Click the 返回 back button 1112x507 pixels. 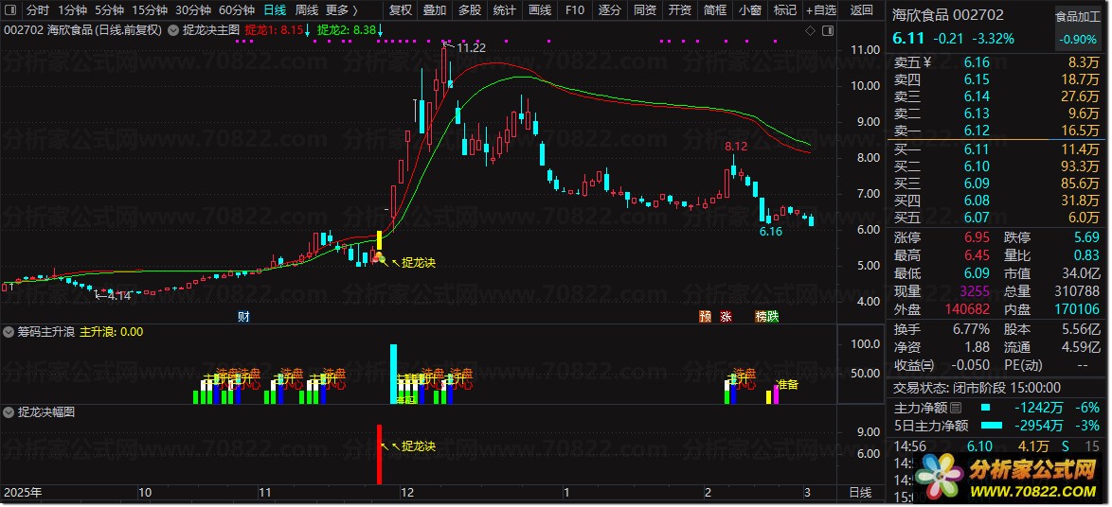tap(861, 9)
